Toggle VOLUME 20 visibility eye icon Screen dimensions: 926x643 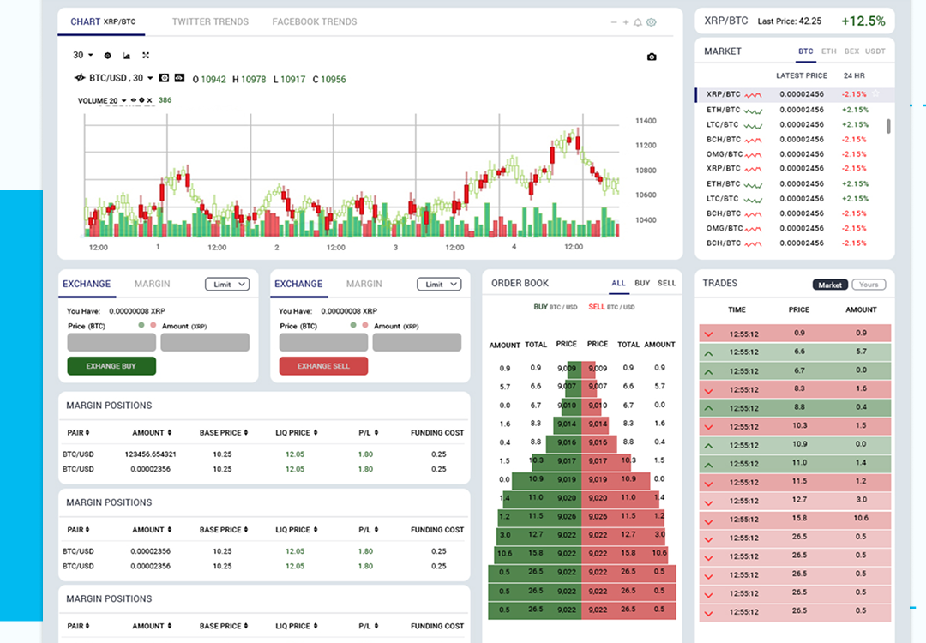point(134,100)
